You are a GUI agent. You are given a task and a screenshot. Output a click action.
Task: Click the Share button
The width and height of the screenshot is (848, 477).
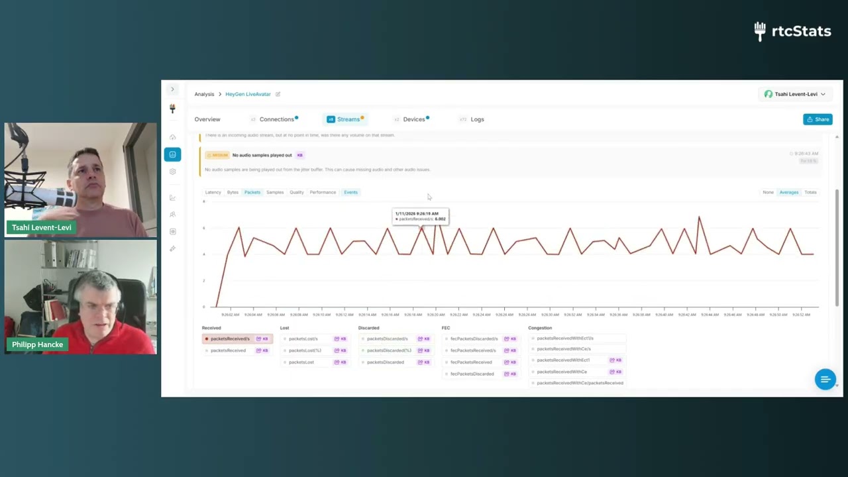[818, 119]
